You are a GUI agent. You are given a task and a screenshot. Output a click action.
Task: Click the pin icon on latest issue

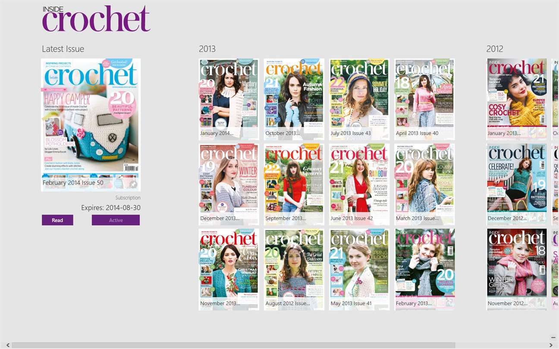(x=133, y=184)
